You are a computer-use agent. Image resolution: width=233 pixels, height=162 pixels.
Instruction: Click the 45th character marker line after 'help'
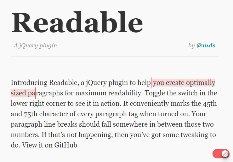[x=151, y=83]
